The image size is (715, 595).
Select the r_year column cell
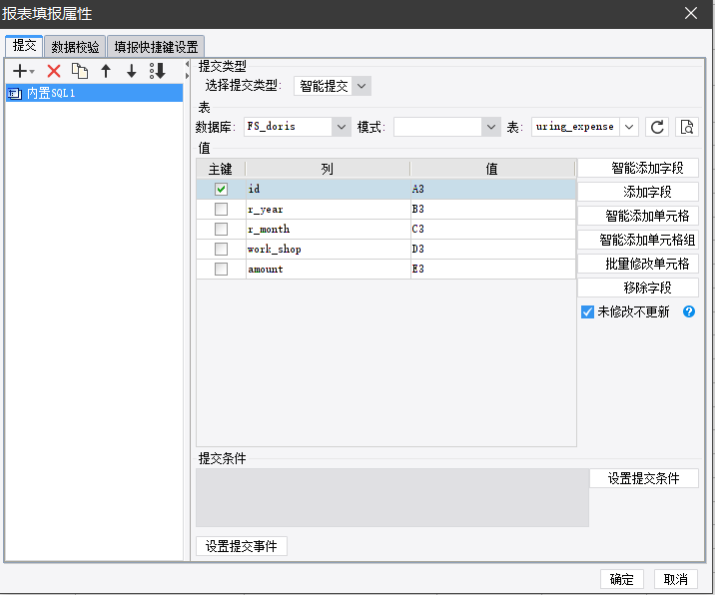point(328,209)
